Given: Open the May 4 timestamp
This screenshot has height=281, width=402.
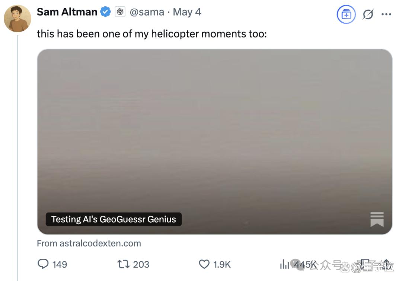Looking at the screenshot, I should 187,12.
